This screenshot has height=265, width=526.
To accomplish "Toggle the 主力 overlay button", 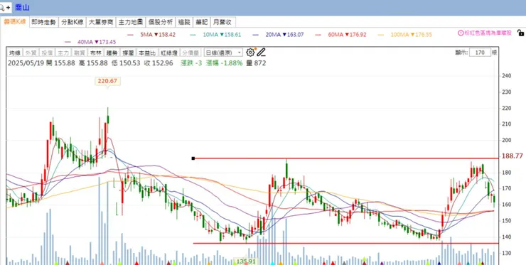I will pyautogui.click(x=63, y=53).
